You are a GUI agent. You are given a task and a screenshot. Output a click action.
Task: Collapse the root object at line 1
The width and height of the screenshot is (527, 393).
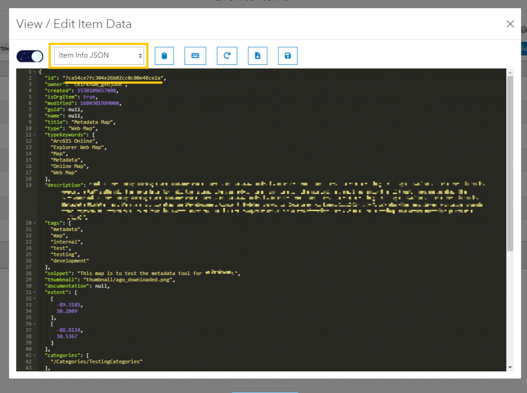coord(34,72)
